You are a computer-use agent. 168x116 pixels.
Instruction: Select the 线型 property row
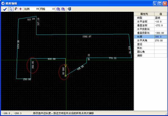[151, 18]
